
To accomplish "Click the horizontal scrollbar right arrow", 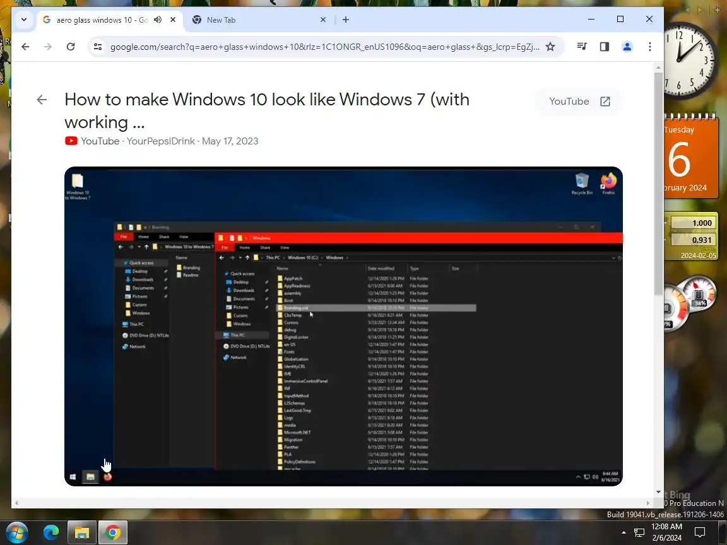I will (647, 503).
